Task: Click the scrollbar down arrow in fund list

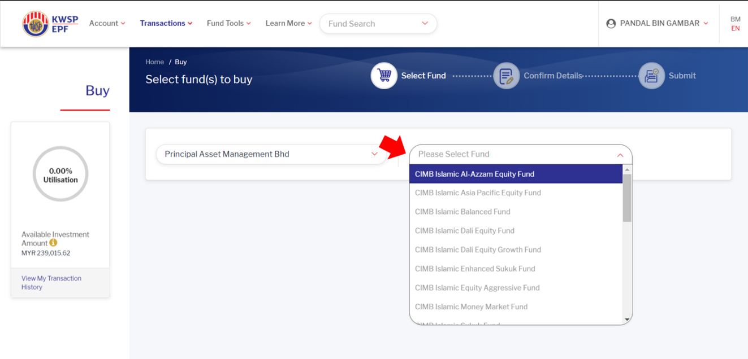Action: pyautogui.click(x=627, y=320)
